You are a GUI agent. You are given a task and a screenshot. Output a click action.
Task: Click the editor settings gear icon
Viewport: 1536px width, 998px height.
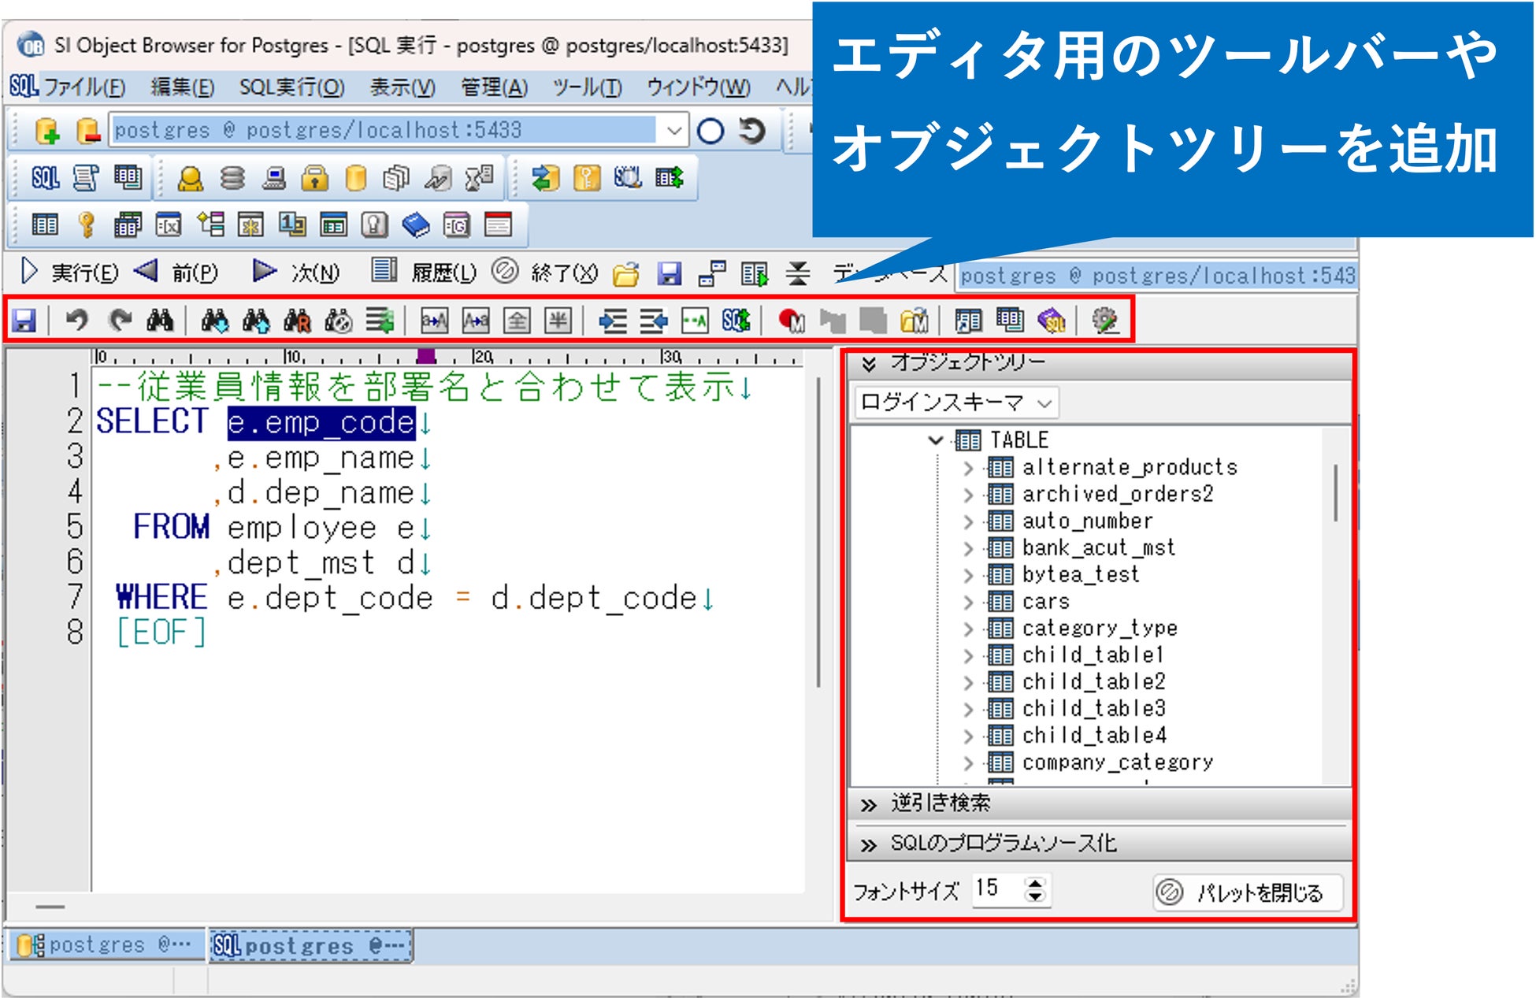point(1104,321)
